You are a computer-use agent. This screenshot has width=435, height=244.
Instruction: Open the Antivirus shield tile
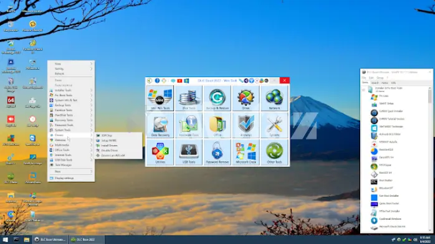246,125
